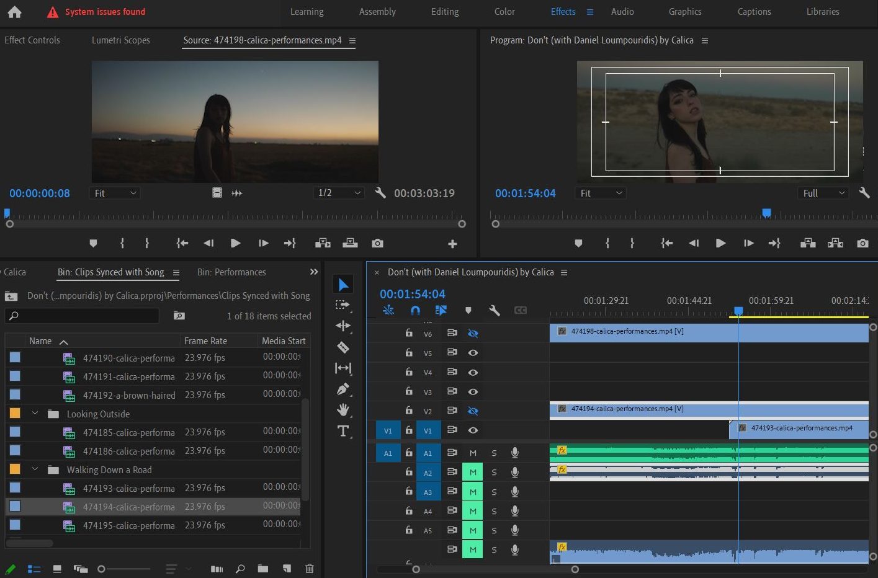Open timeline display settings wrench

495,310
